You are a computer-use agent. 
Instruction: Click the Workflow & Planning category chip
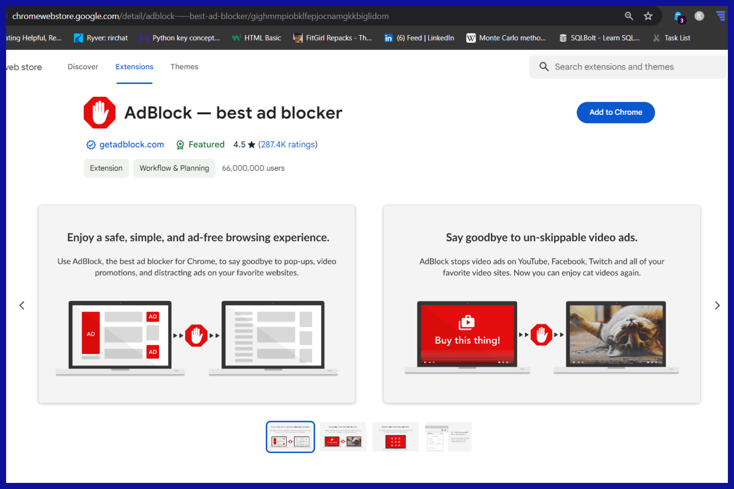[174, 168]
